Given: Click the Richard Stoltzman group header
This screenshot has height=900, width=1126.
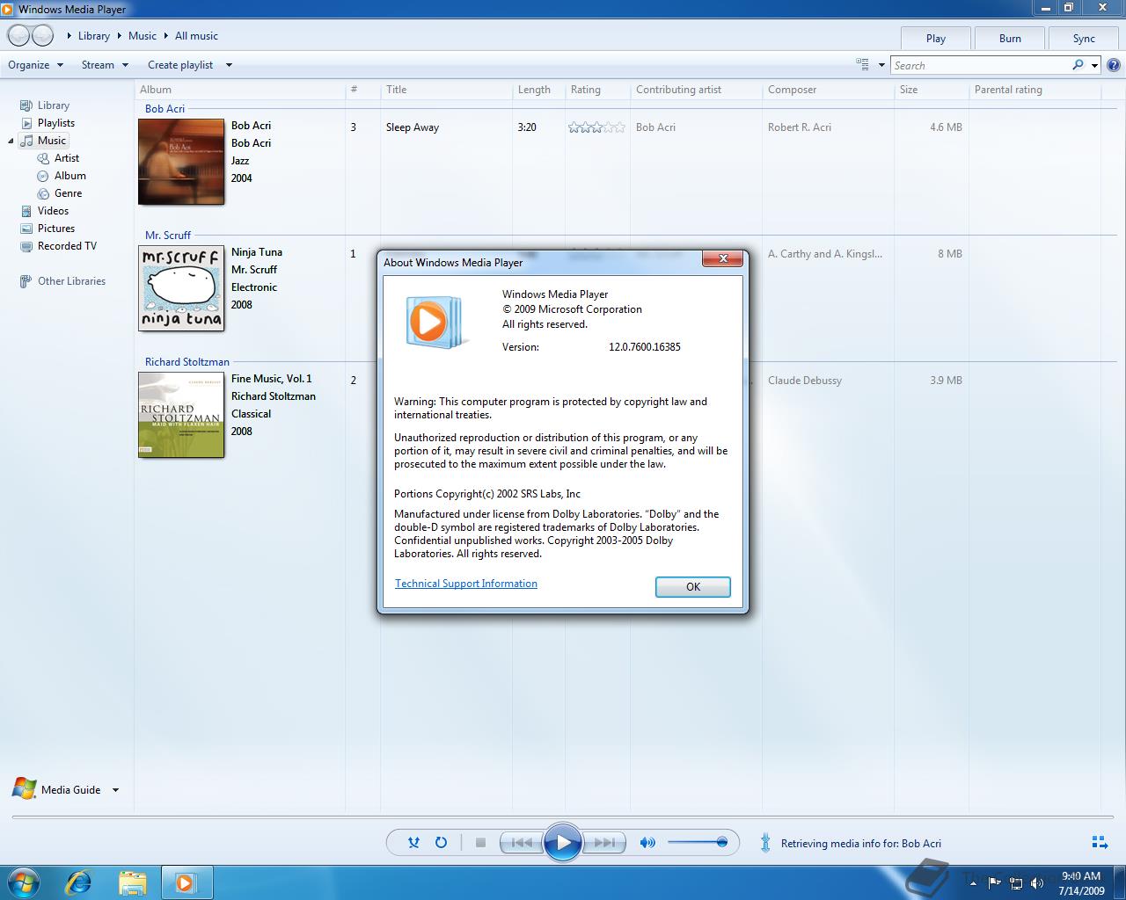Looking at the screenshot, I should click(x=187, y=362).
